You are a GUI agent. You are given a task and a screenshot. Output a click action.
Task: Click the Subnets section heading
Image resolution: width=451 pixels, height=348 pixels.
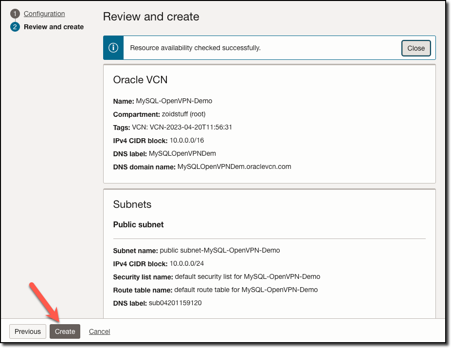point(132,204)
